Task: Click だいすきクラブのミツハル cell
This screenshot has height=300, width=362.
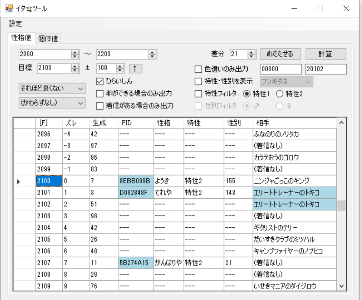Action: tap(294, 239)
